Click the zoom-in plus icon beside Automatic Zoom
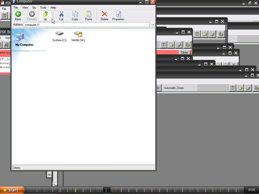 coord(158,88)
